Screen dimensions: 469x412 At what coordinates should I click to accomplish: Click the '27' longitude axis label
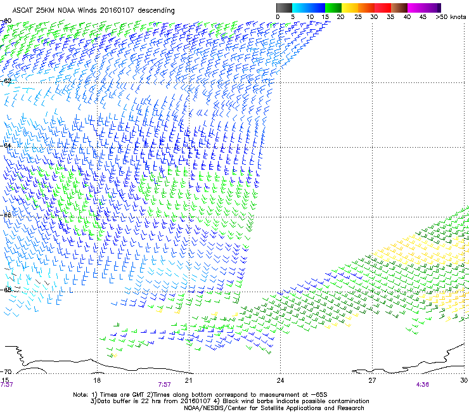[x=372, y=380]
